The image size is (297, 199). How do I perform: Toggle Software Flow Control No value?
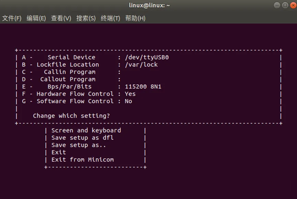128,101
